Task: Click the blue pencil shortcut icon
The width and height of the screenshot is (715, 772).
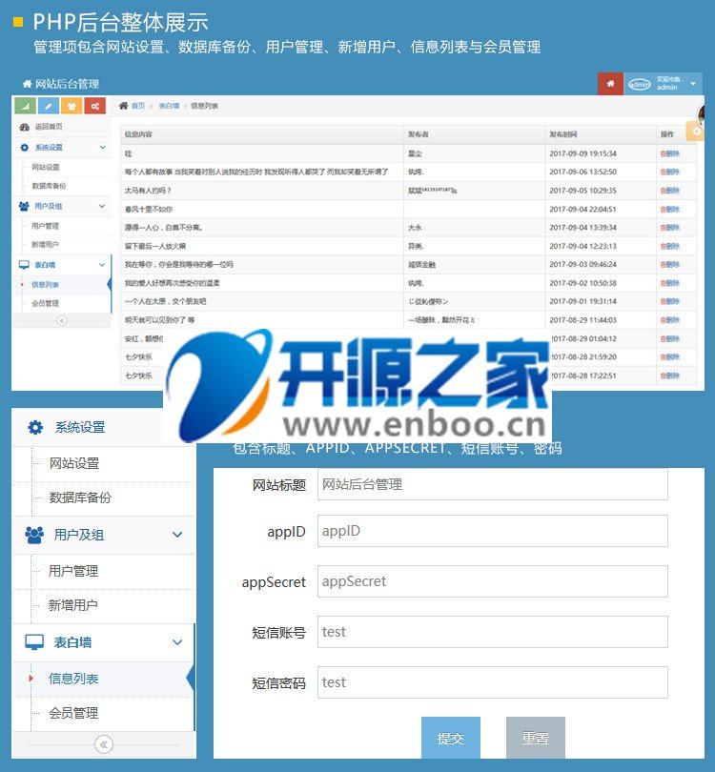Action: (x=49, y=106)
